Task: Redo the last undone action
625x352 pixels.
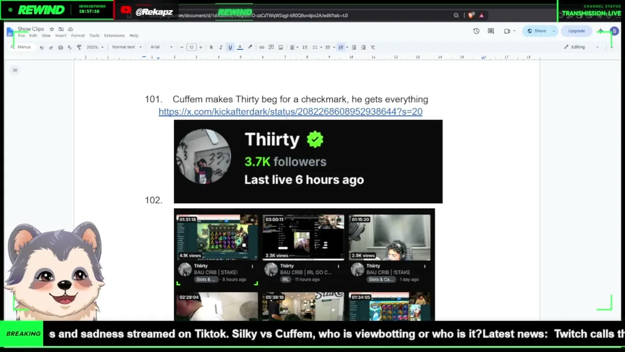Action: click(x=51, y=47)
